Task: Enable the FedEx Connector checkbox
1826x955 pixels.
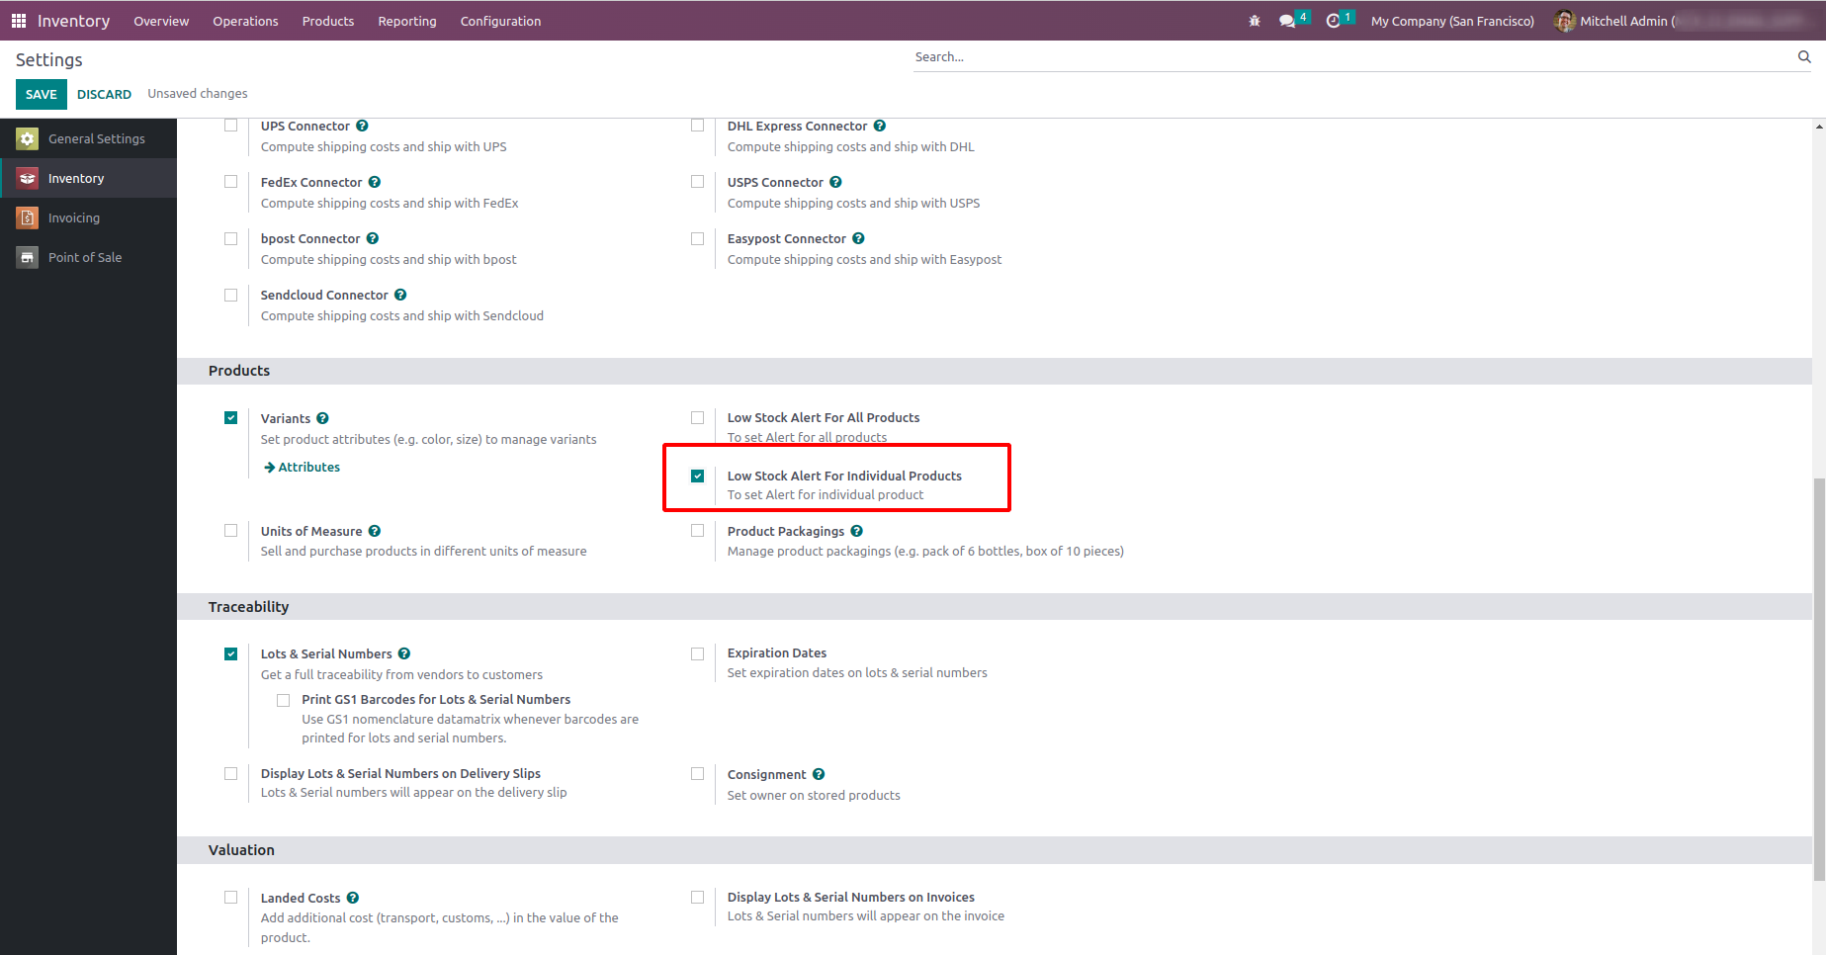Action: click(x=231, y=182)
